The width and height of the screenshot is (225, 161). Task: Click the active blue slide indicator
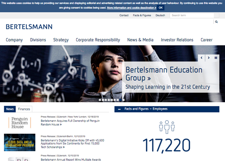tap(120, 100)
